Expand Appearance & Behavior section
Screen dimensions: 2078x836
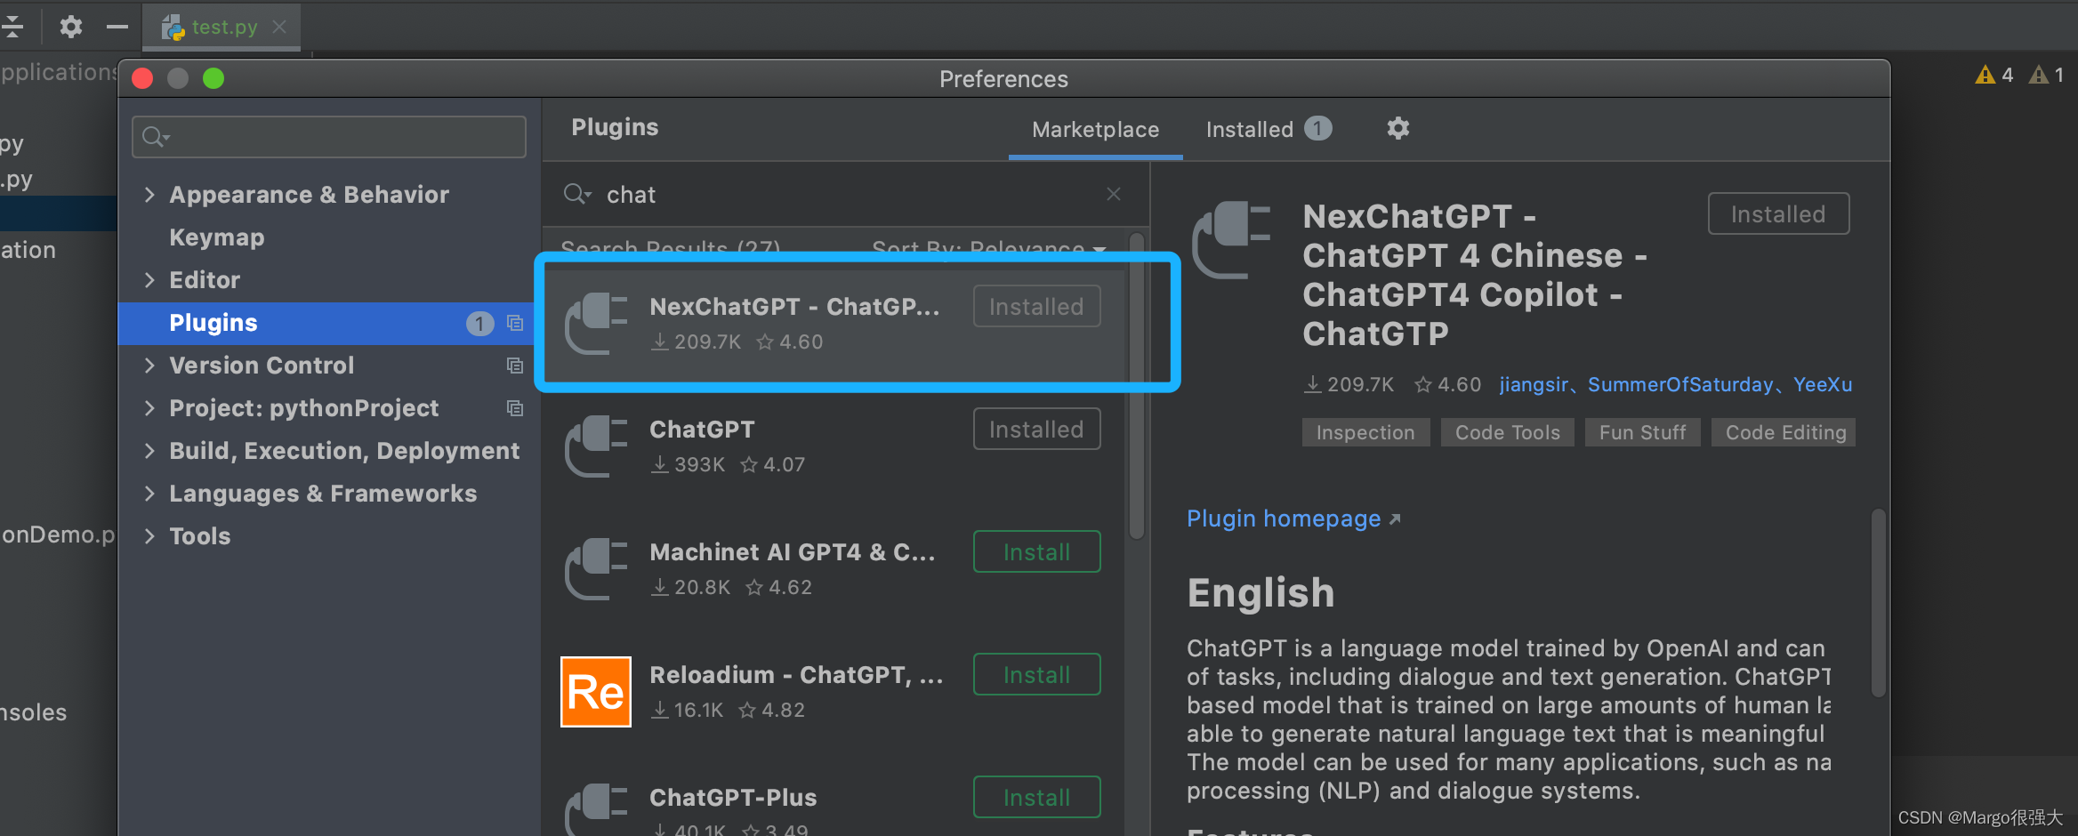(149, 195)
